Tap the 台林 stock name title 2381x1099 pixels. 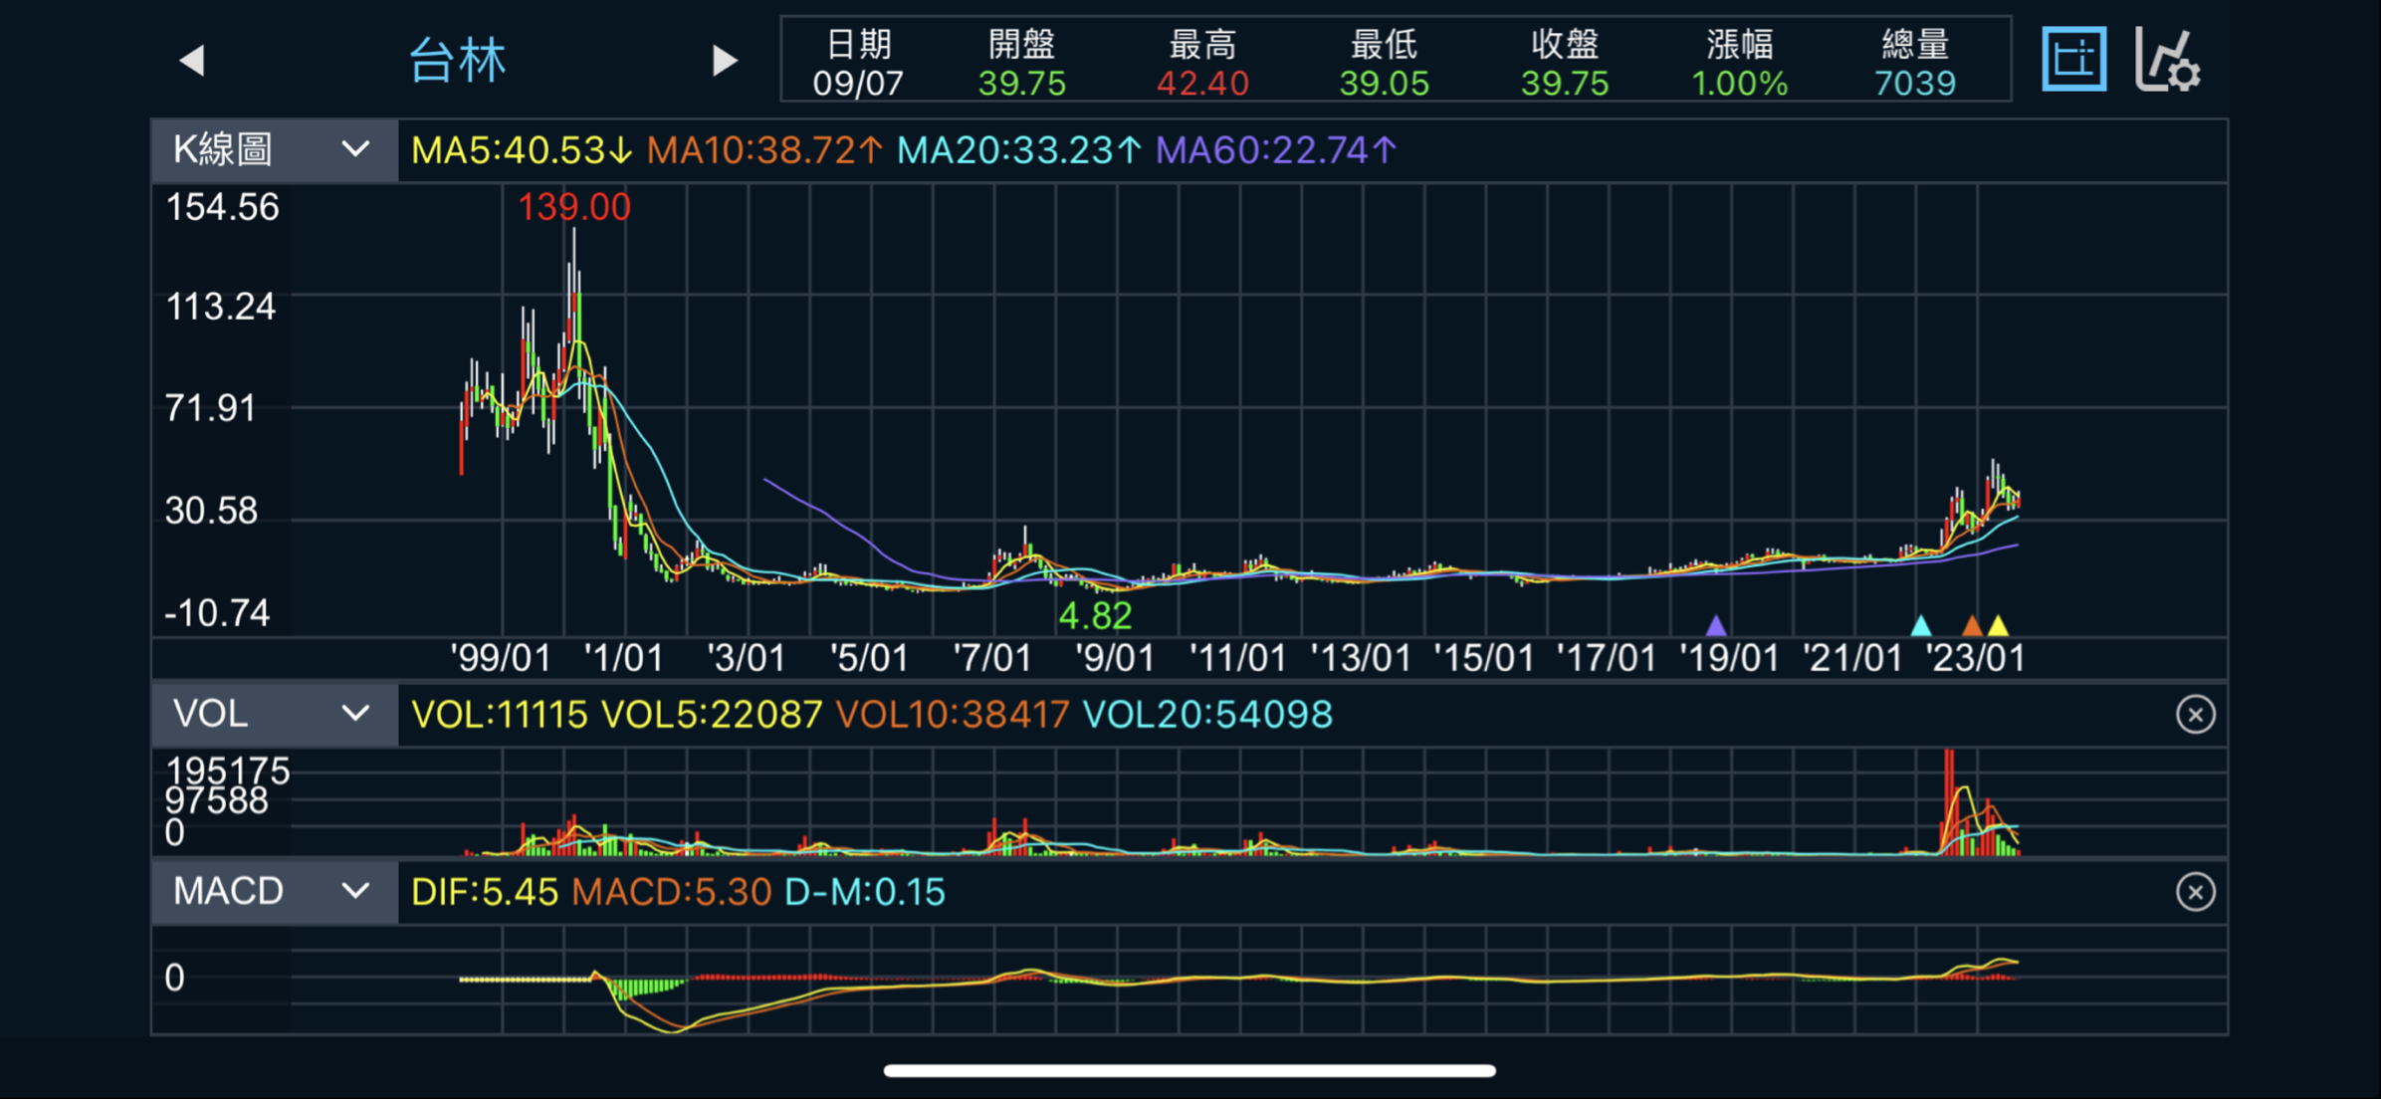click(x=458, y=61)
